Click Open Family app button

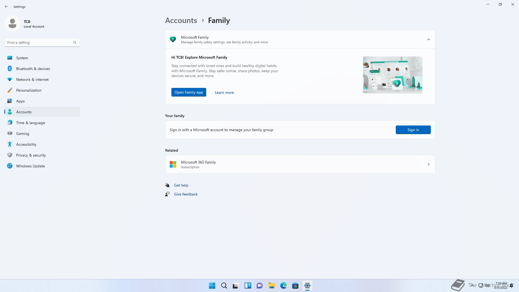pyautogui.click(x=189, y=92)
